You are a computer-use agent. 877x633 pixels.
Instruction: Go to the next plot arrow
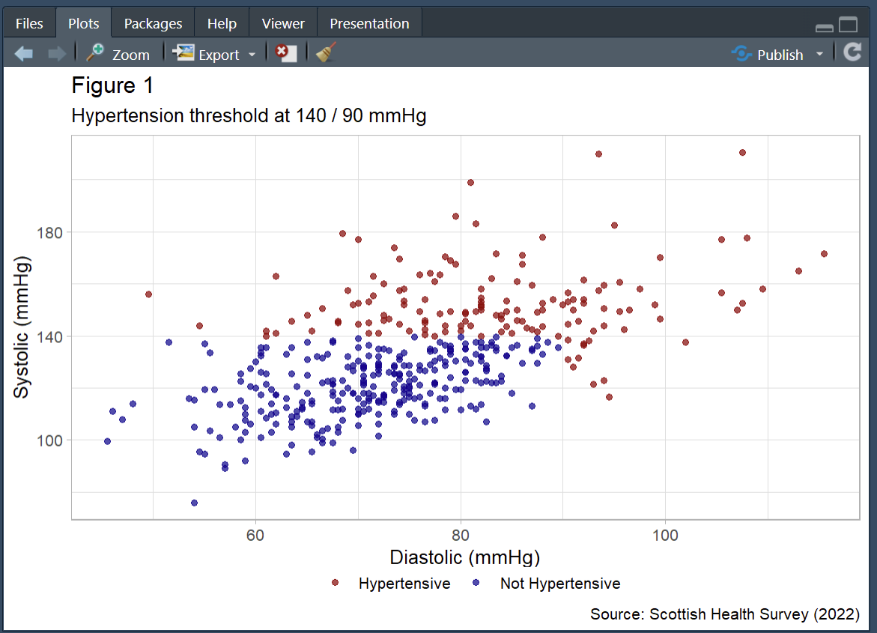click(x=56, y=54)
